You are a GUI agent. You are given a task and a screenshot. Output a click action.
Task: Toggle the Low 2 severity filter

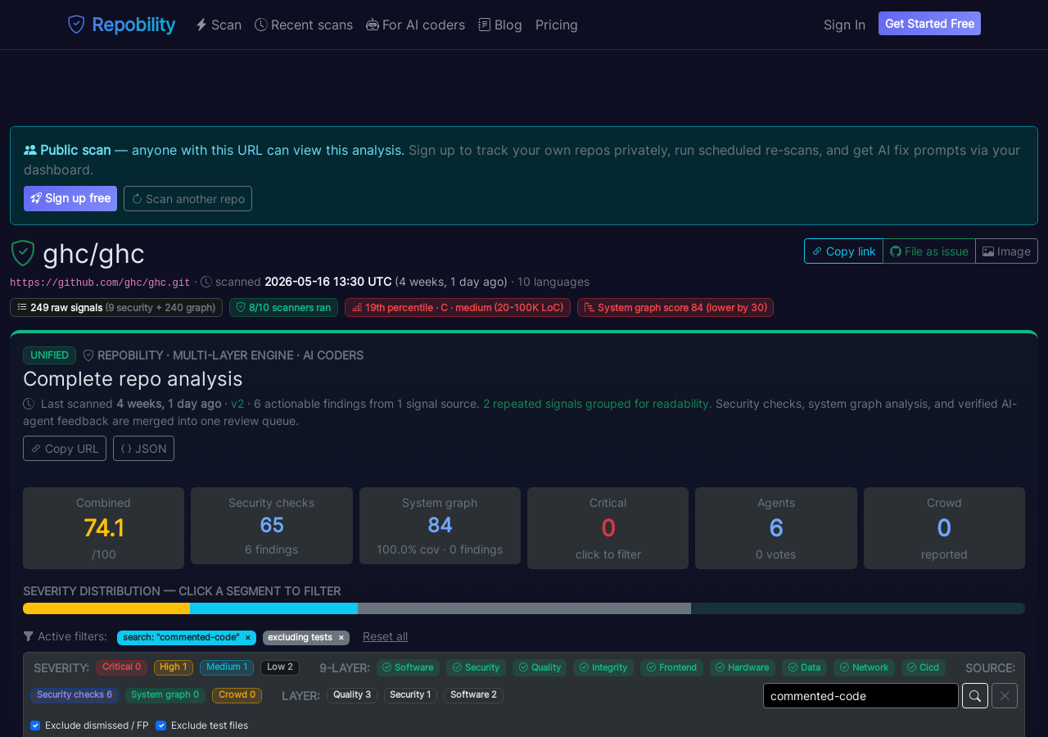280,667
